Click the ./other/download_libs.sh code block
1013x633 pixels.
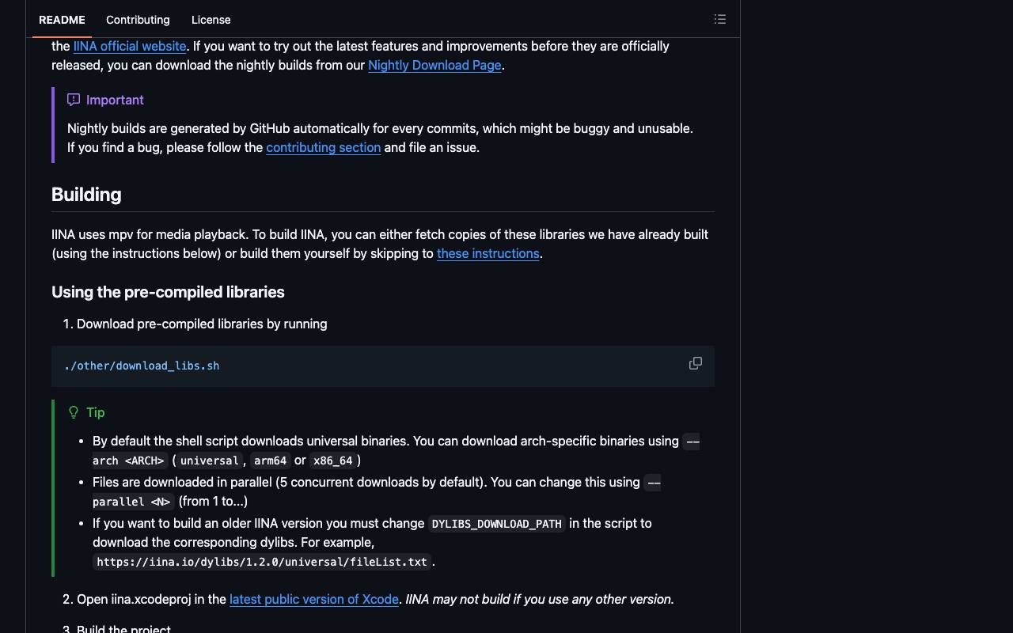(383, 366)
